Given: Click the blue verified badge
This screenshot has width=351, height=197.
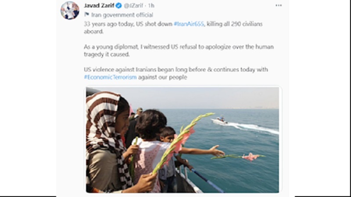Looking at the screenshot, I should click(118, 5).
